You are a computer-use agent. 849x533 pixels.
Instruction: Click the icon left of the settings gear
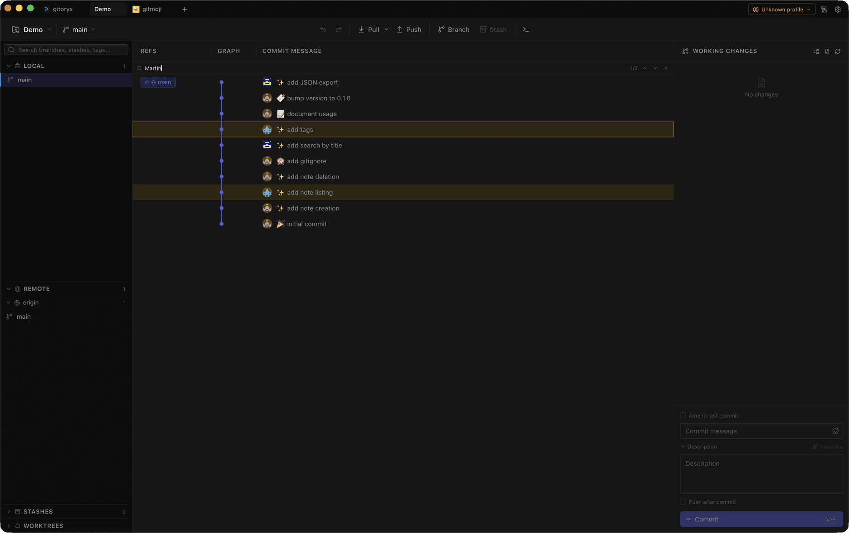pos(824,9)
